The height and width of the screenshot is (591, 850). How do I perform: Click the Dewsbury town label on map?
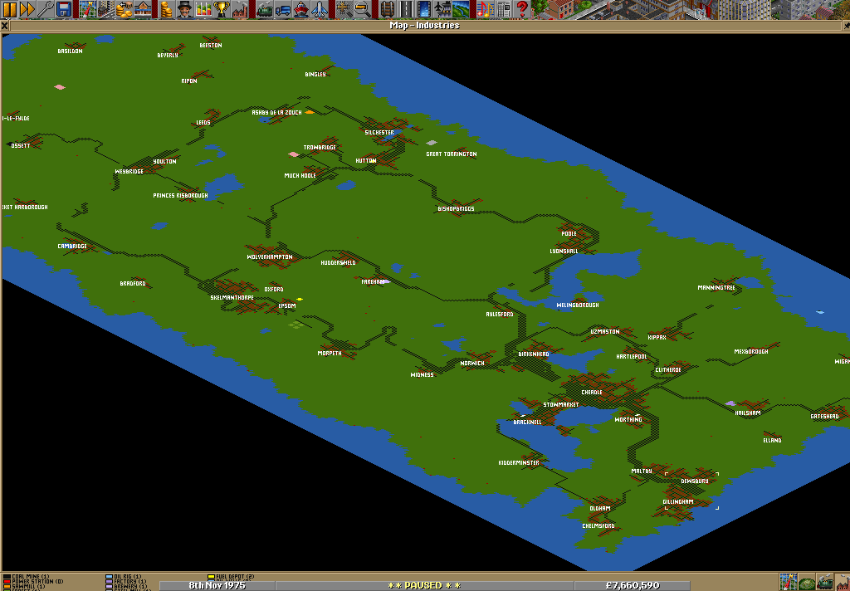click(x=695, y=481)
